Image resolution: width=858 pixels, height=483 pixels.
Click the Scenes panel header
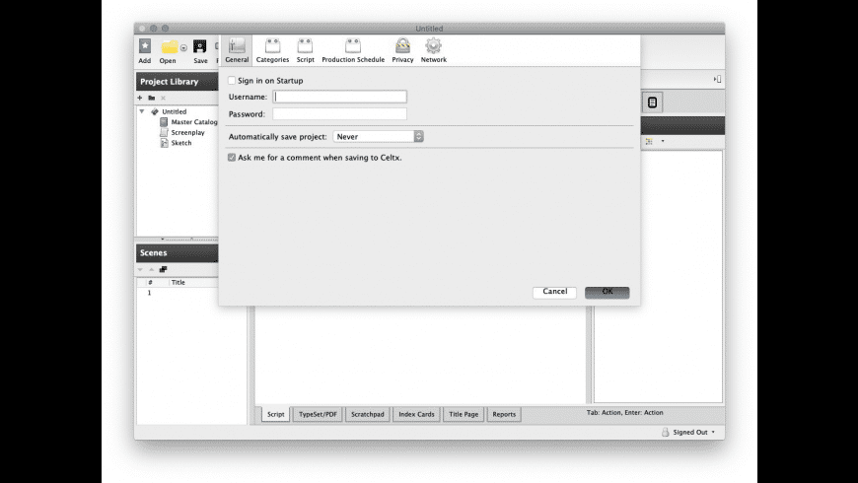[178, 252]
